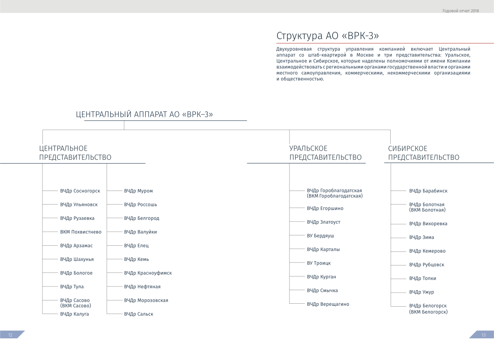Click 'ВЧДр Сальск' at the column bottom
The height and width of the screenshot is (349, 494).
point(138,314)
